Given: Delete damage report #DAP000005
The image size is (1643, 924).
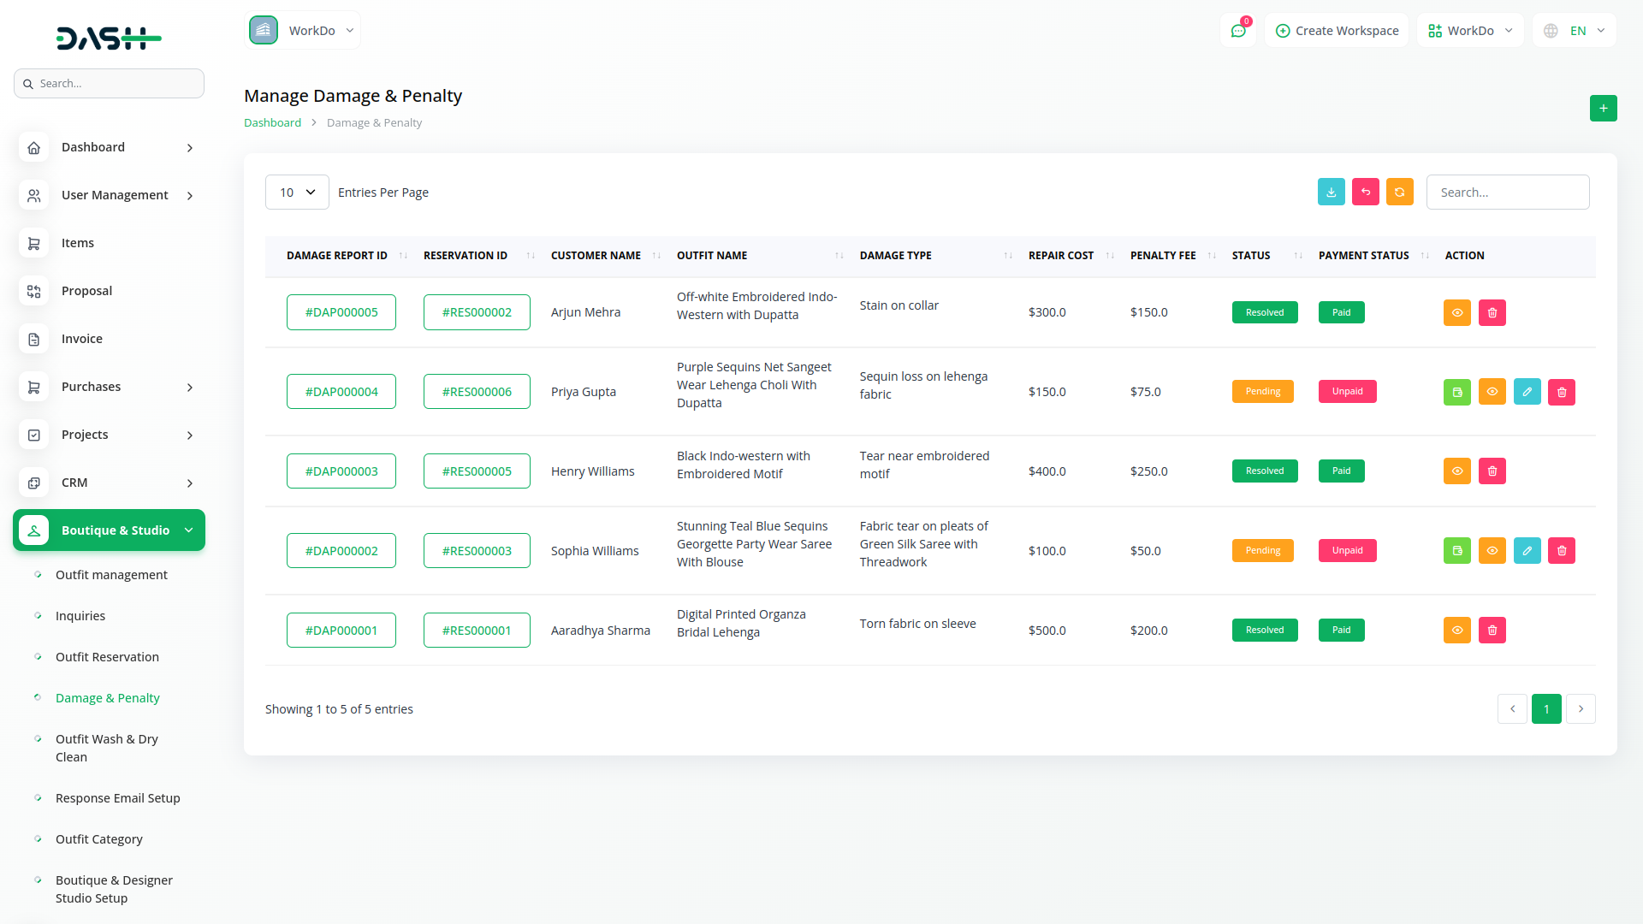Looking at the screenshot, I should pyautogui.click(x=1492, y=313).
